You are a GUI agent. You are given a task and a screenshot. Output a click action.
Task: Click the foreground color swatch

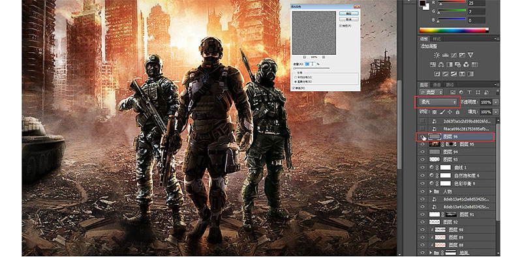tap(423, 3)
